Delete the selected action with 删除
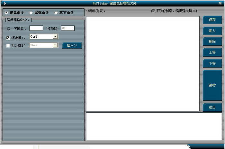225x149 pixels. click(212, 42)
